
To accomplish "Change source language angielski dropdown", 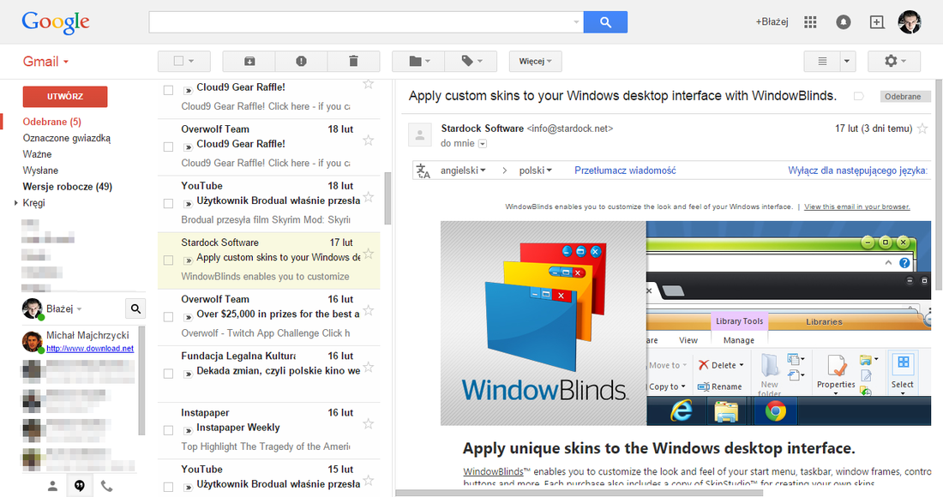I will point(463,171).
